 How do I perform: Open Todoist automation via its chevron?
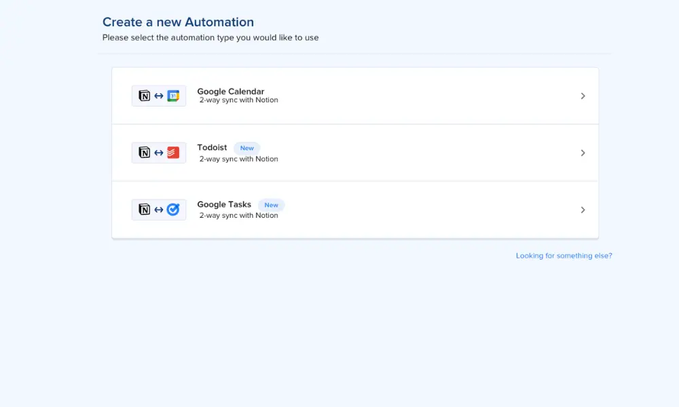click(x=583, y=153)
